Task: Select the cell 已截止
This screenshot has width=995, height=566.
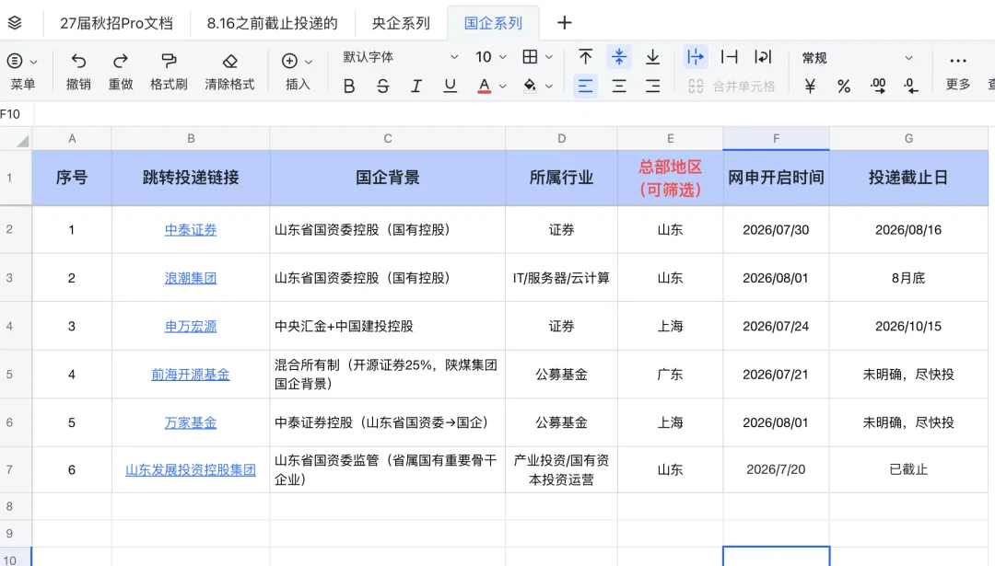Action: [908, 469]
